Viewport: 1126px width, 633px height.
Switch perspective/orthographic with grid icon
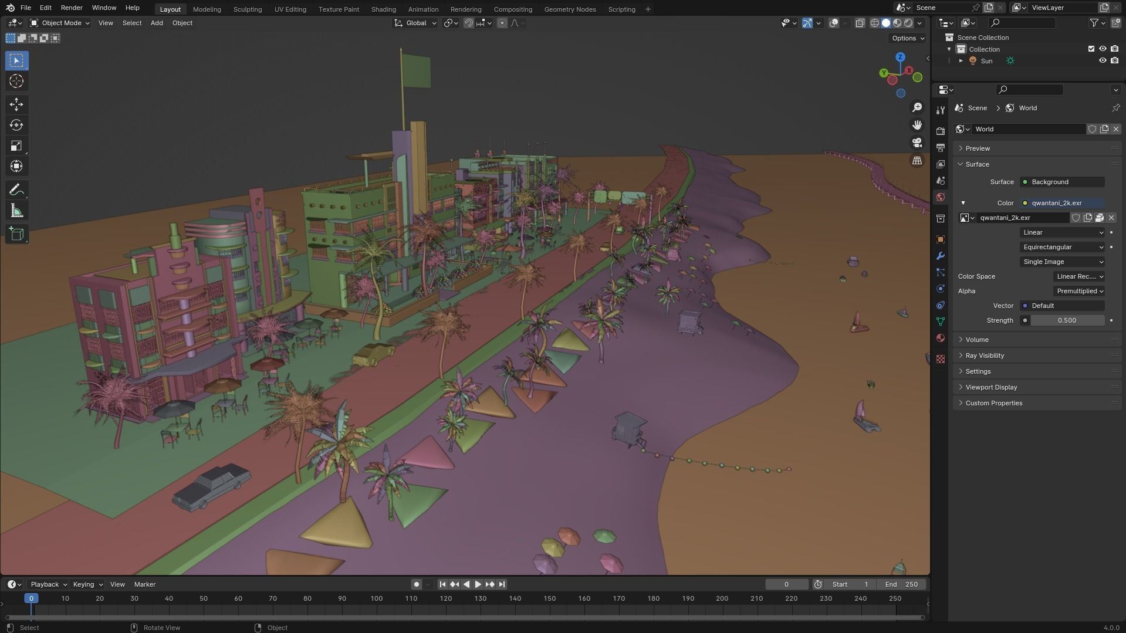(917, 160)
